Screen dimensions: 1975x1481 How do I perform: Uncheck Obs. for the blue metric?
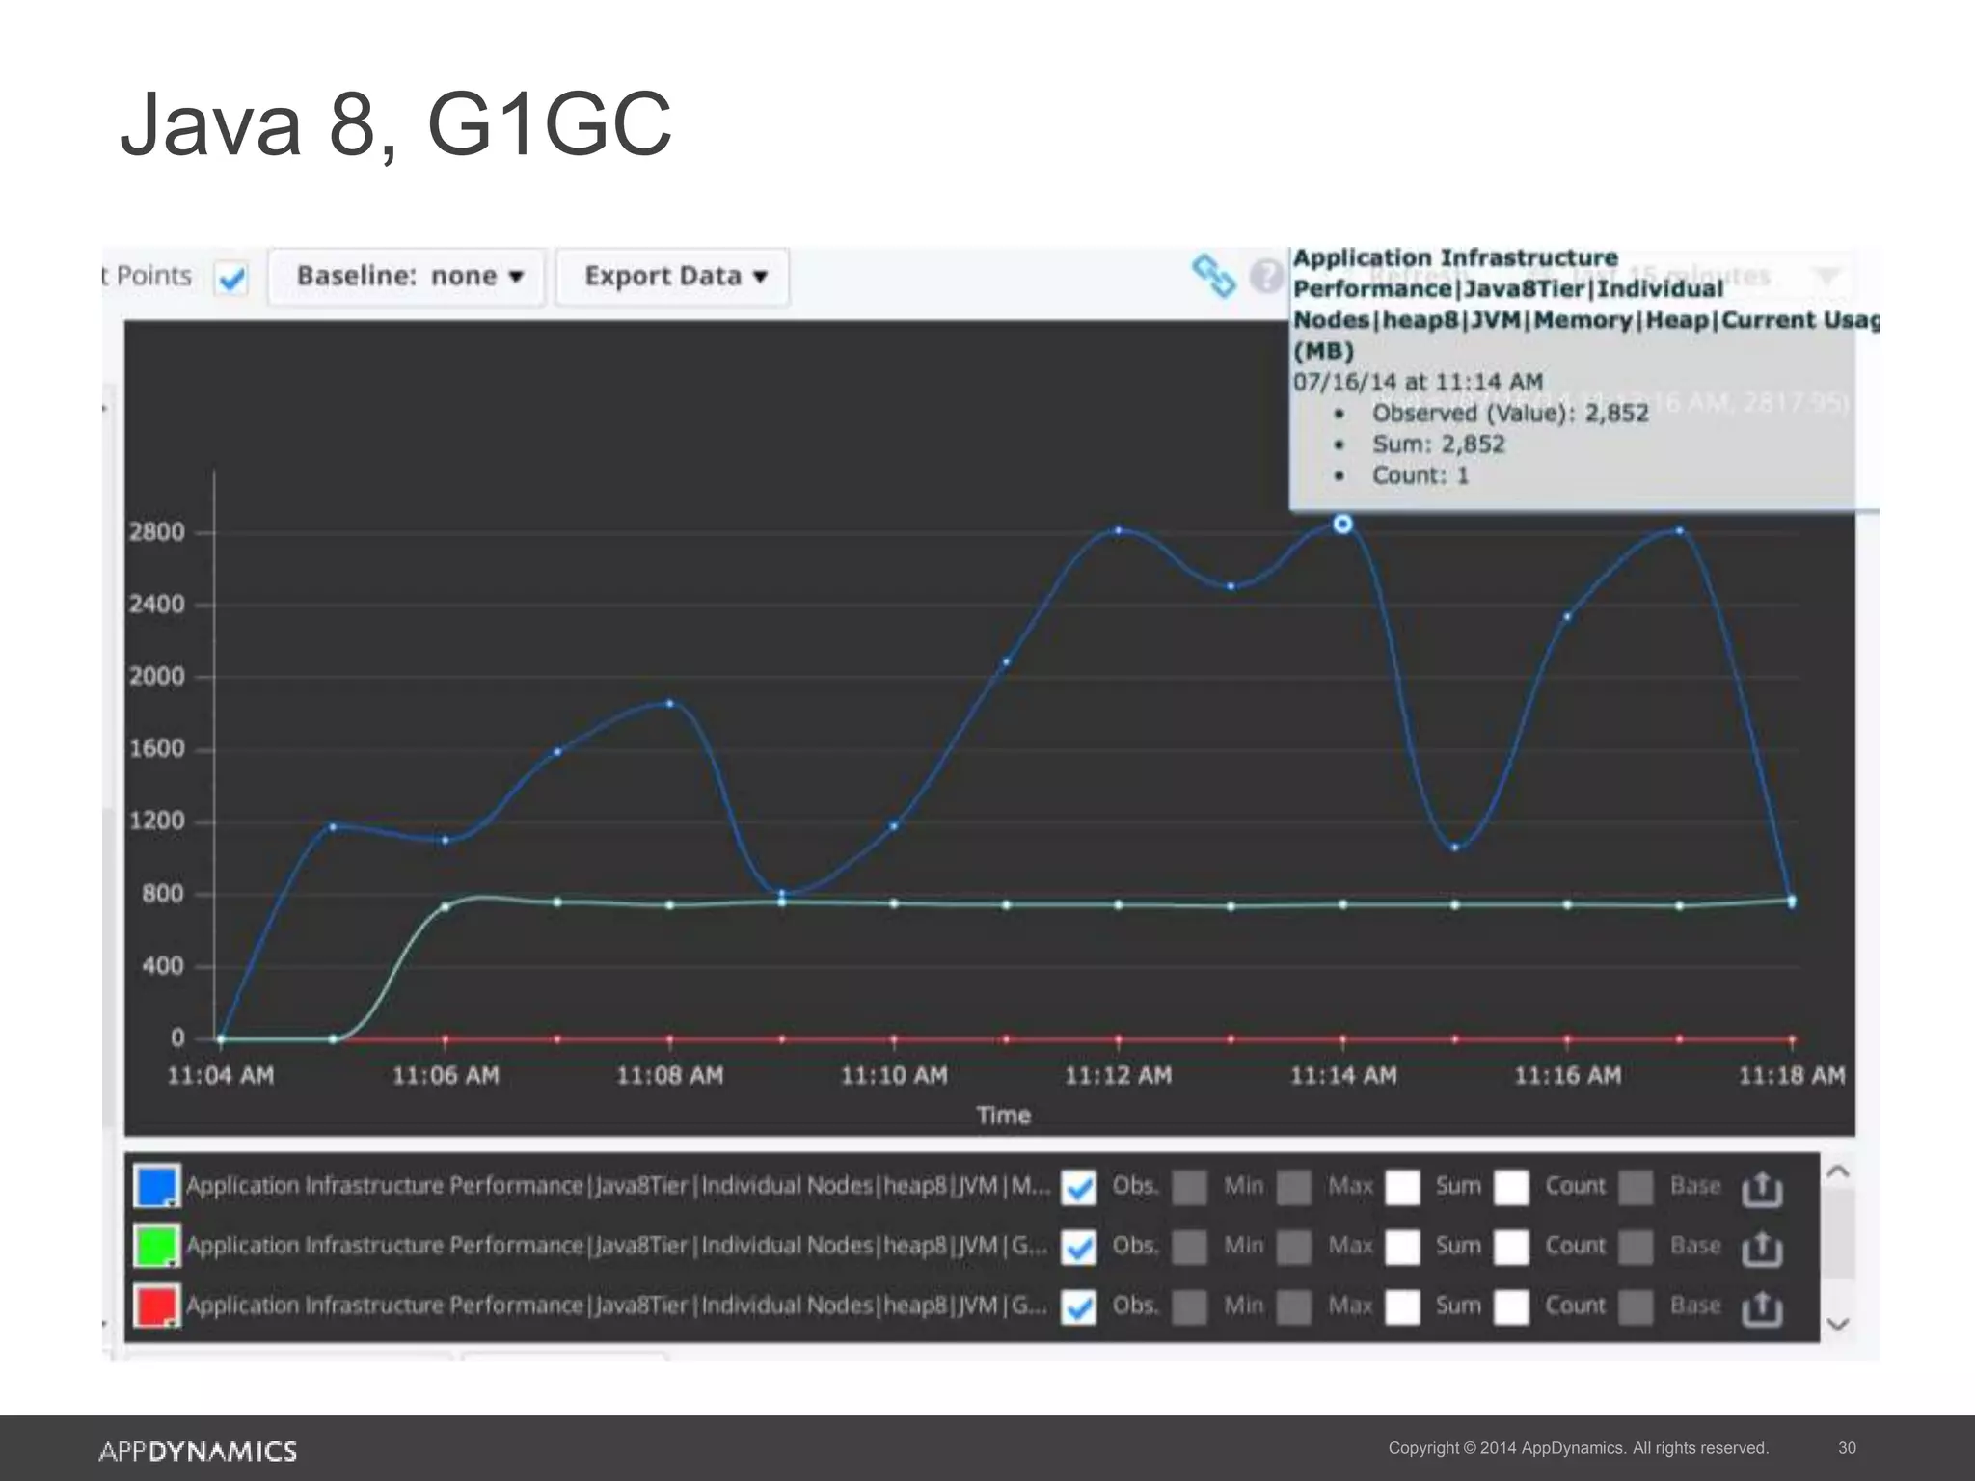click(1078, 1187)
